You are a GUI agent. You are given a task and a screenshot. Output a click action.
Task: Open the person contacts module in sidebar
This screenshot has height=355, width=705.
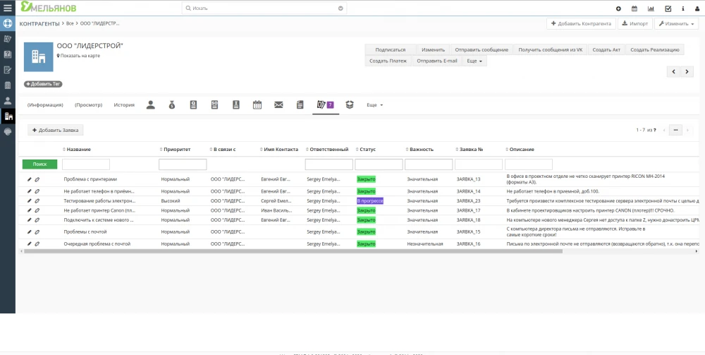point(8,101)
